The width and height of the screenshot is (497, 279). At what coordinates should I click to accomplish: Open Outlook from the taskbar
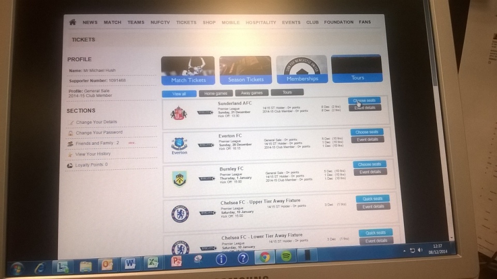pyautogui.click(x=107, y=265)
